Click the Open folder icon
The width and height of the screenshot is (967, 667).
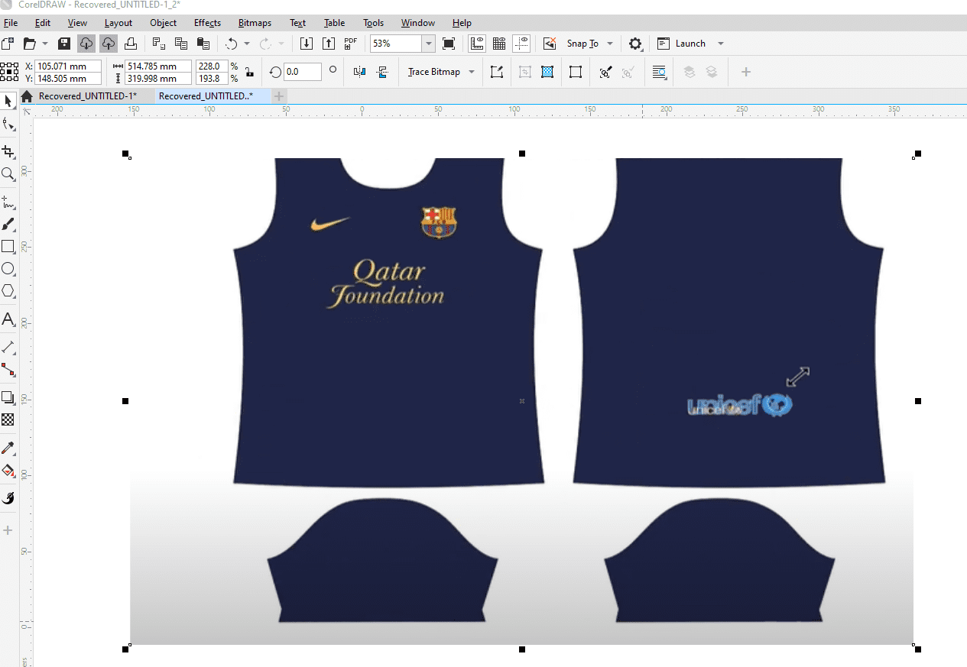30,44
